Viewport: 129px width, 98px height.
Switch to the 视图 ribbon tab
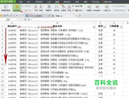pyautogui.click(x=85, y=2)
